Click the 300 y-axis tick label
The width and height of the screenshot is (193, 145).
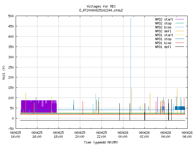coord(11,57)
